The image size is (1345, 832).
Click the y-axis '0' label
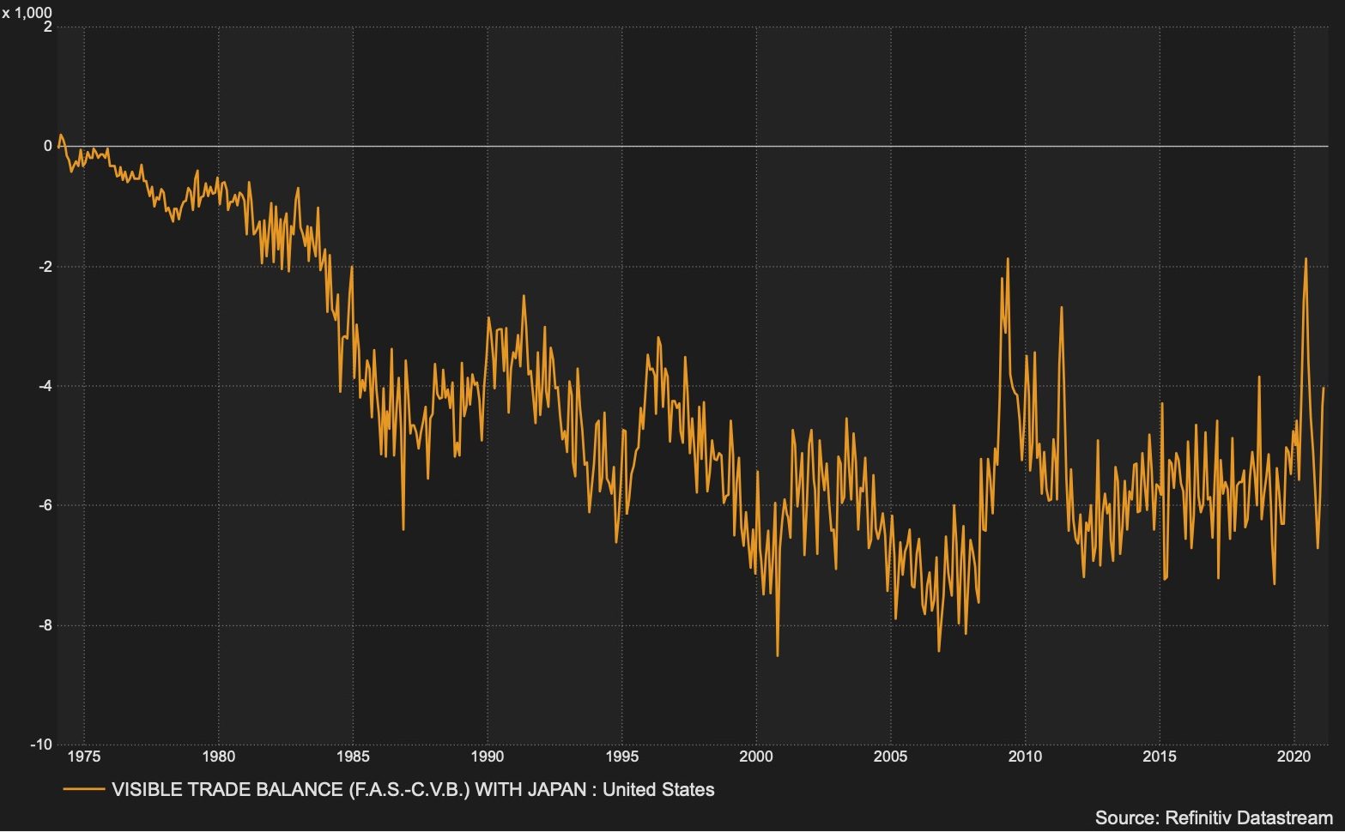click(48, 147)
